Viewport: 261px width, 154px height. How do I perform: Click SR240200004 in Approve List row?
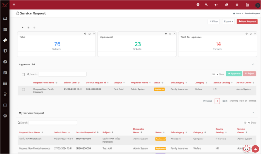pos(93,89)
